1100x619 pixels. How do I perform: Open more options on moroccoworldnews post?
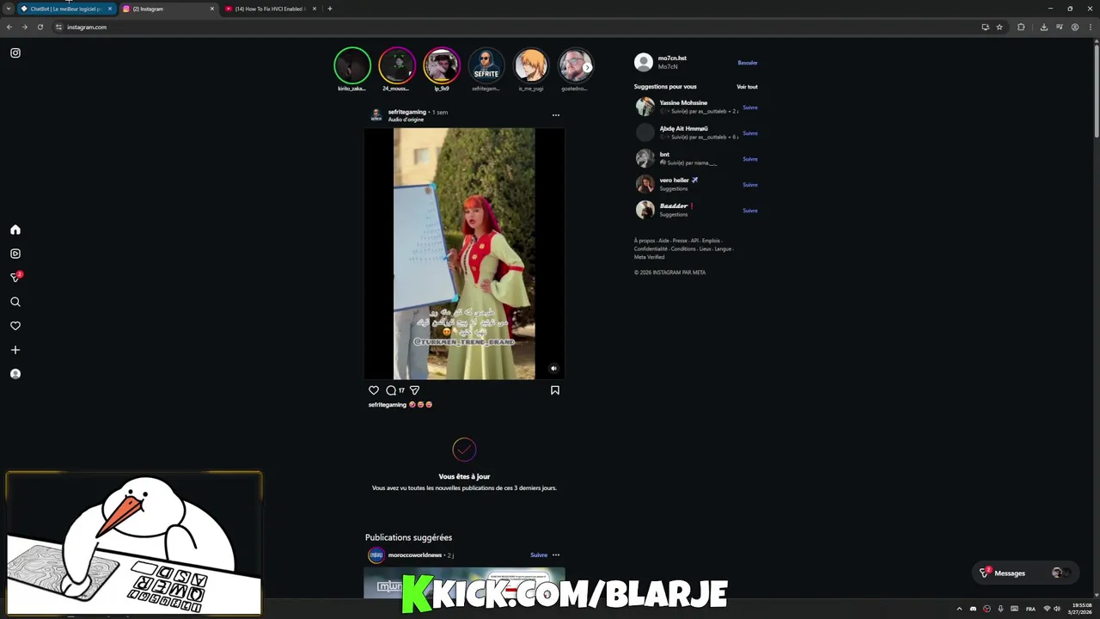(x=556, y=555)
